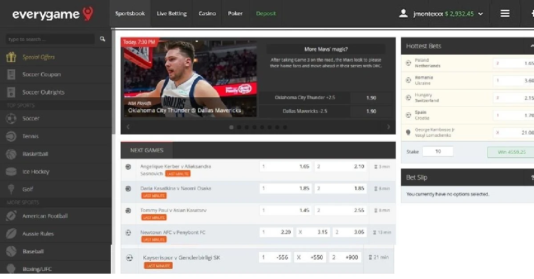Pick Dallas Mavericks -2.5 odds

point(371,111)
